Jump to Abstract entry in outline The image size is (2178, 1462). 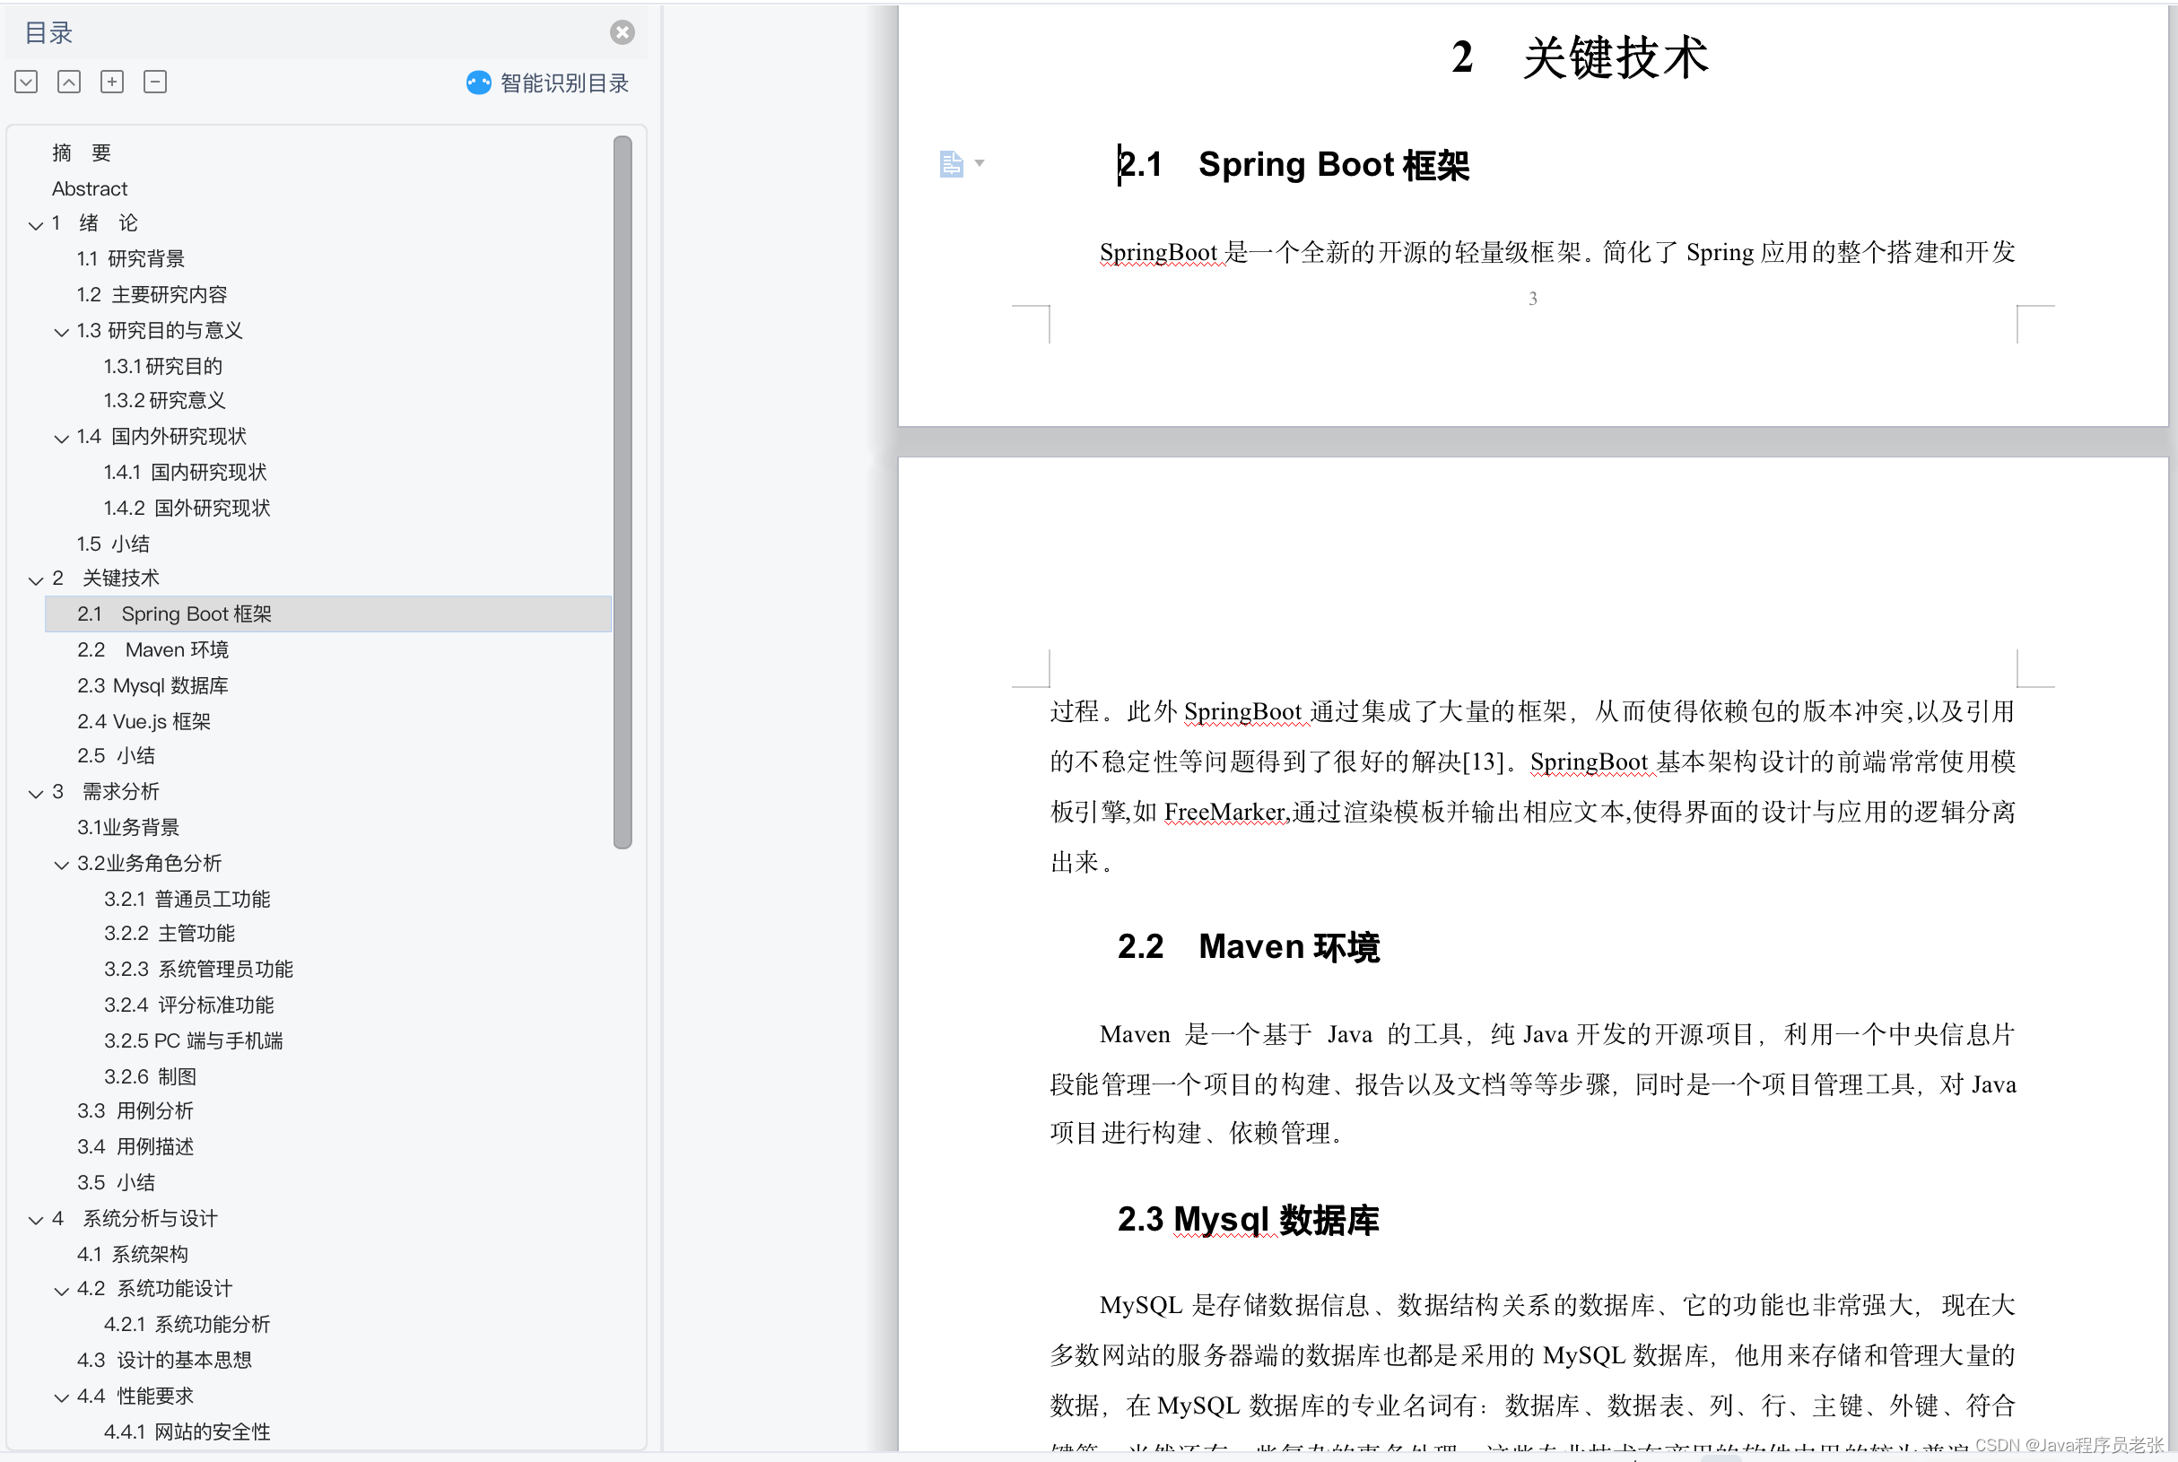tap(90, 188)
